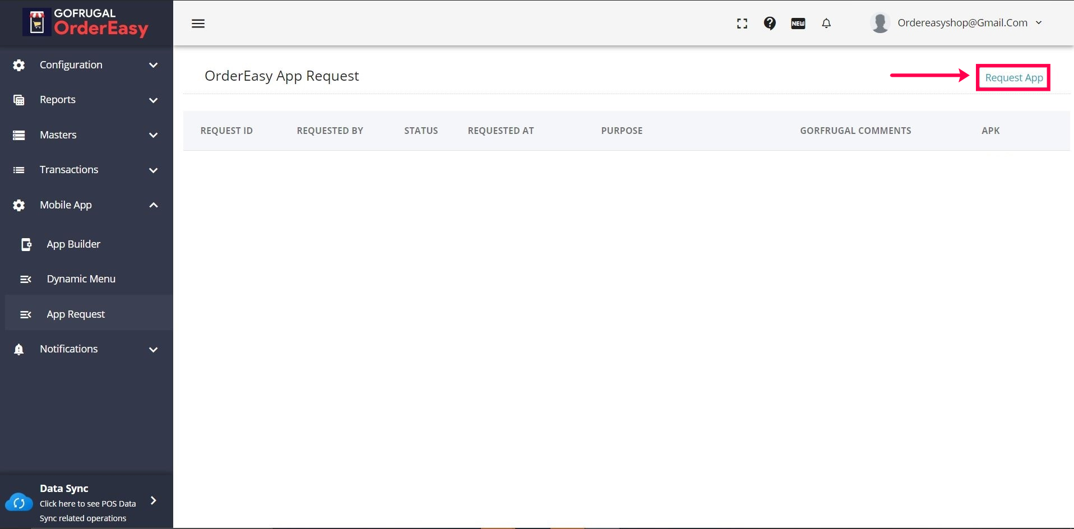Screen dimensions: 1074x529
Task: Go to App Builder
Action: click(89, 244)
